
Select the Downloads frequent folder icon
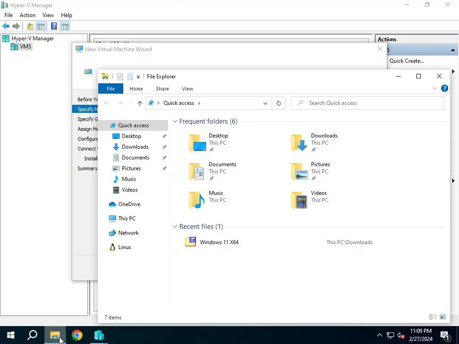point(299,143)
